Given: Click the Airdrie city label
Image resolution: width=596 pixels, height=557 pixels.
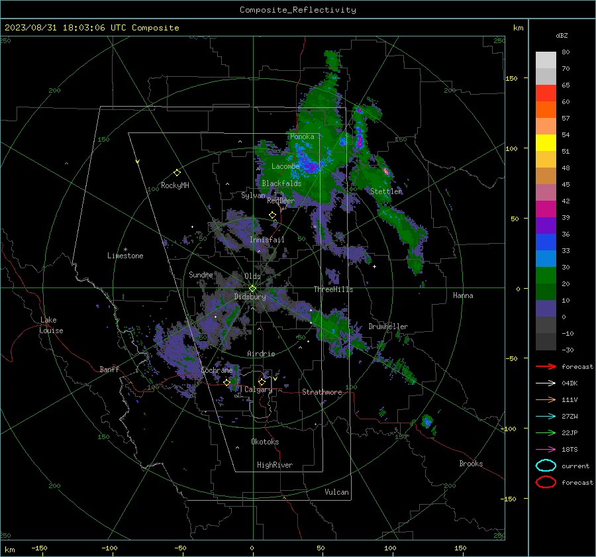Looking at the screenshot, I should (x=261, y=354).
